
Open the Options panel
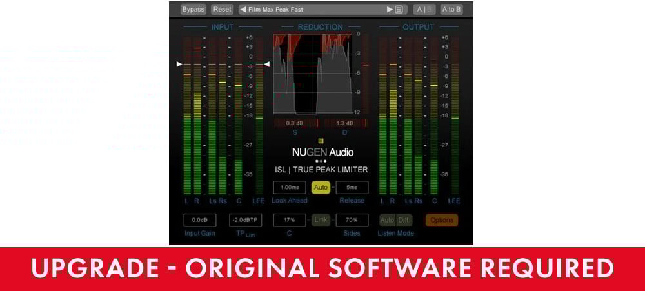point(441,220)
